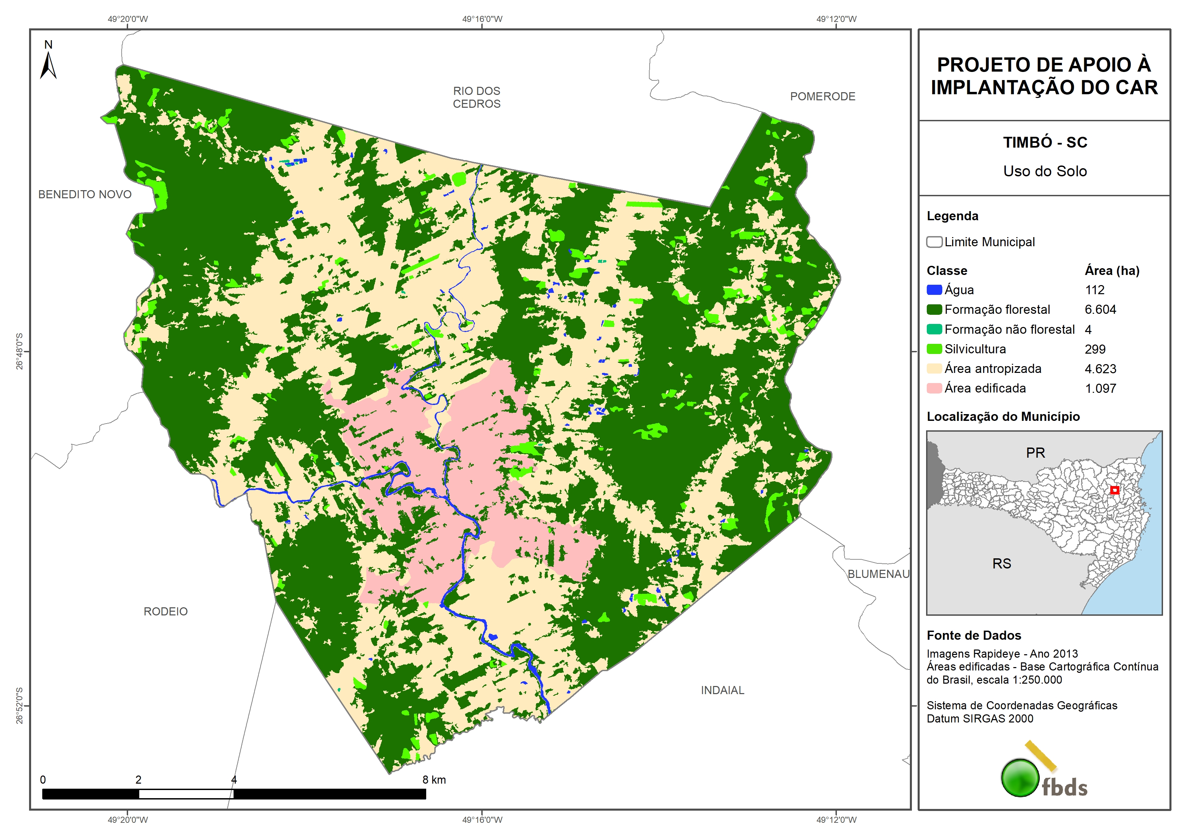Click the TIMBÓ - SC title text
Image resolution: width=1186 pixels, height=838 pixels.
1044,143
